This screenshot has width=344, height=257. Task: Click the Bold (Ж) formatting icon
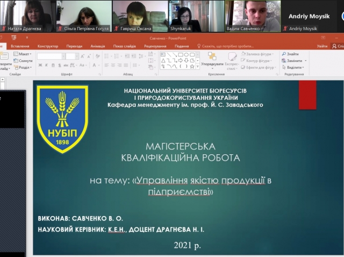click(x=40, y=65)
